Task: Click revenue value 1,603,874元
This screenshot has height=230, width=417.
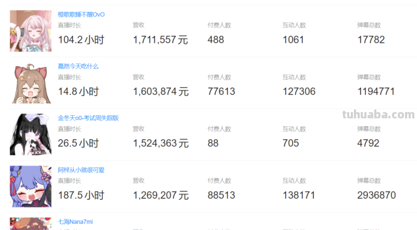Action: pyautogui.click(x=161, y=92)
